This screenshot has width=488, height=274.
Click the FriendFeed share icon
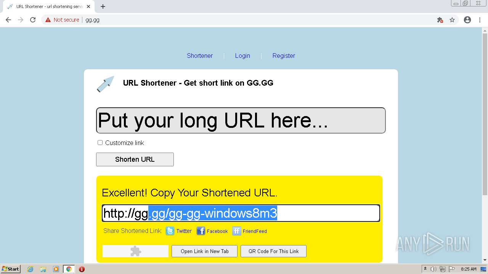point(236,231)
